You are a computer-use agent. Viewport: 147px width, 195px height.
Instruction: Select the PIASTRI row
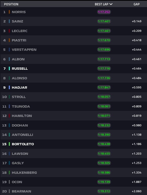coord(74,40)
